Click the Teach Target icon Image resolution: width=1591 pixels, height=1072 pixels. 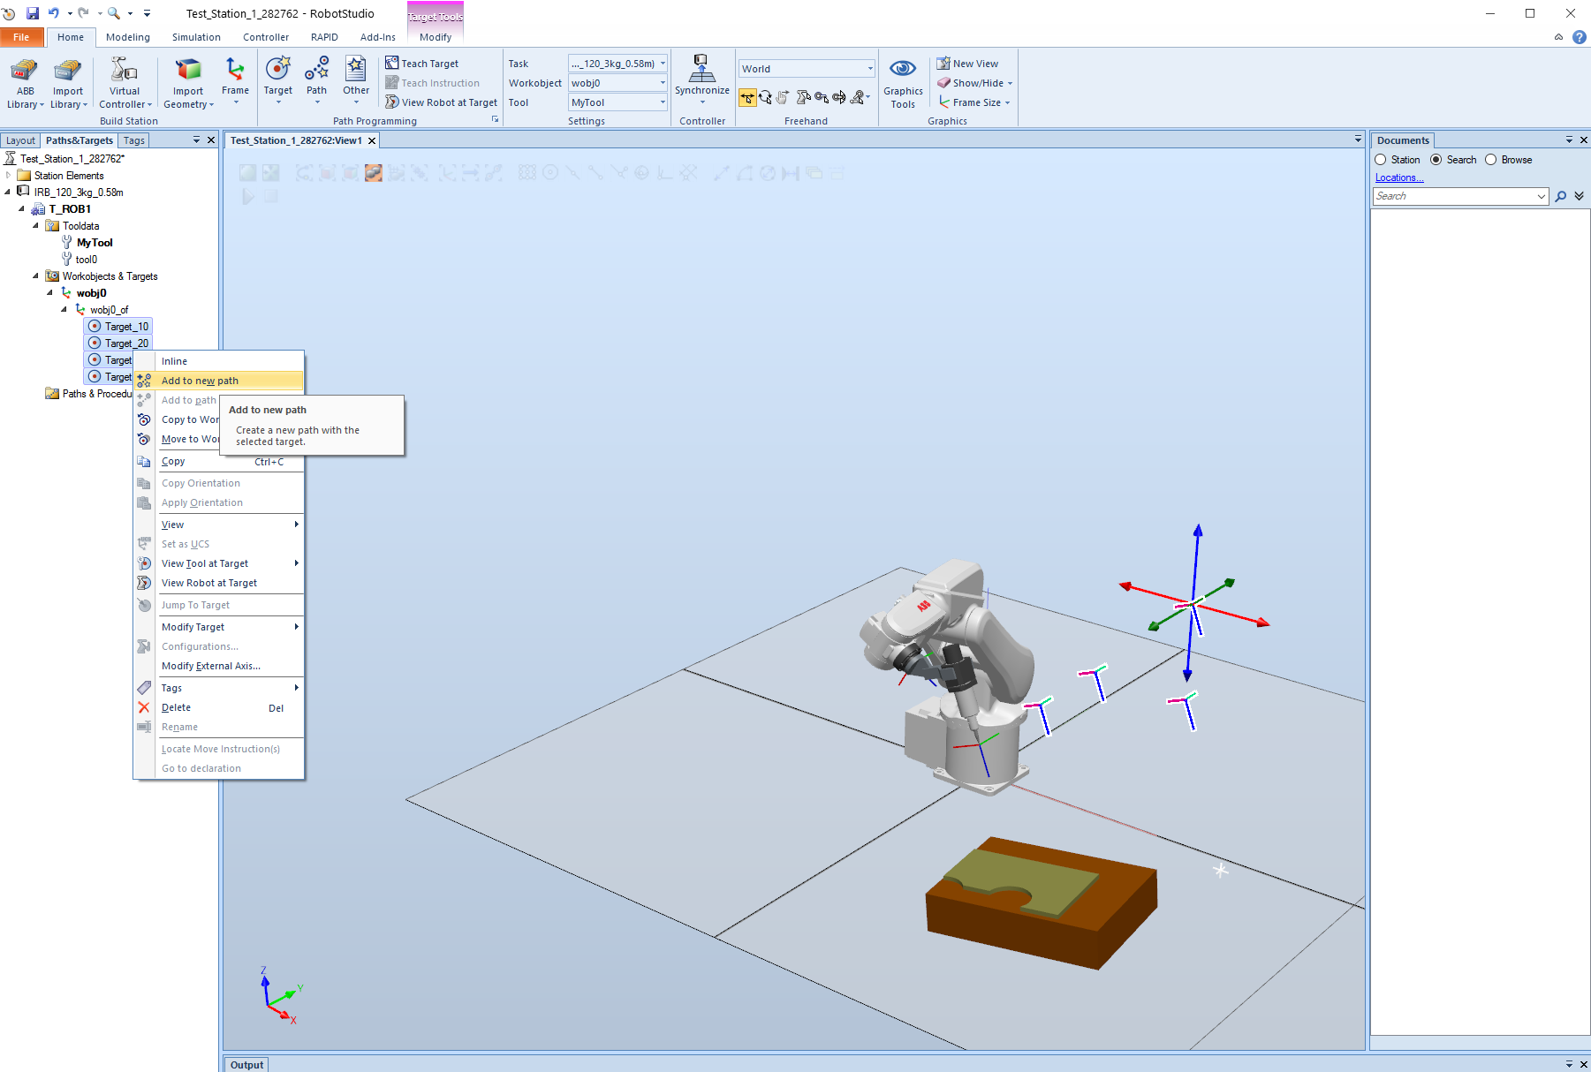[392, 64]
